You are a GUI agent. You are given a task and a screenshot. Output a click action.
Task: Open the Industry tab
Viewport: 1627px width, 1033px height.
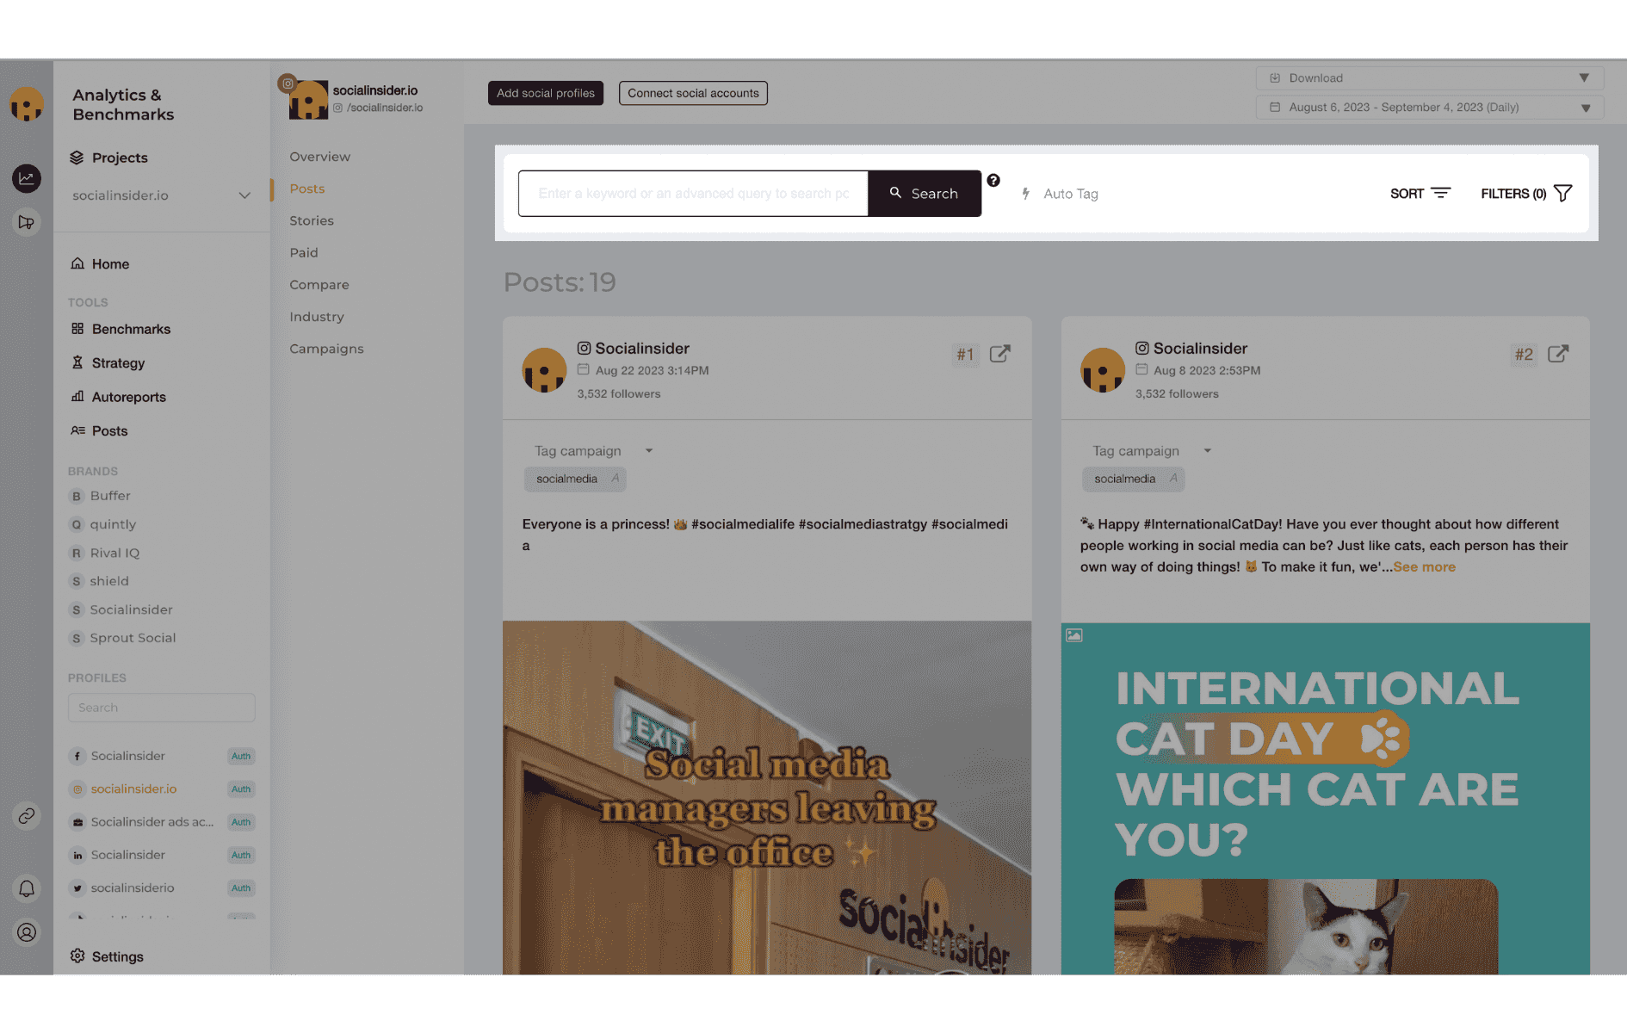317,317
